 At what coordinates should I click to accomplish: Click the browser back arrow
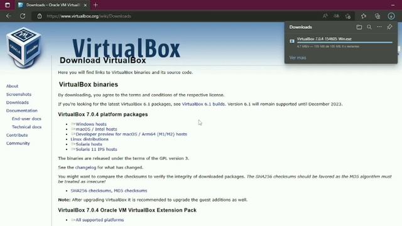coord(9,16)
